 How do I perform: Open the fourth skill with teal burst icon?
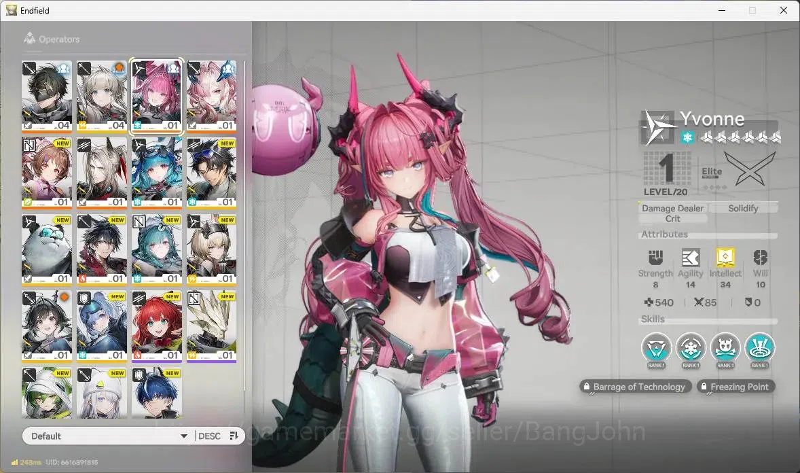pos(759,349)
